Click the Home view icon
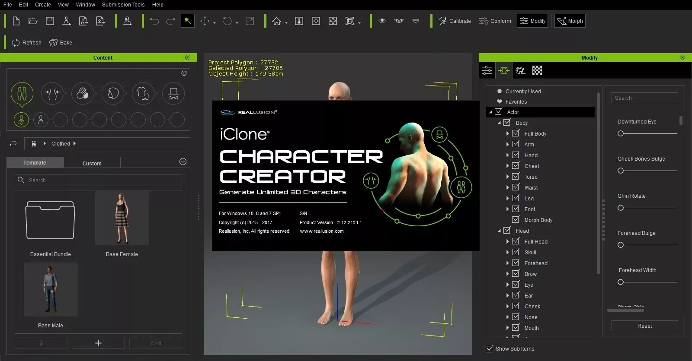Viewport: 692px width, 361px height. [277, 21]
